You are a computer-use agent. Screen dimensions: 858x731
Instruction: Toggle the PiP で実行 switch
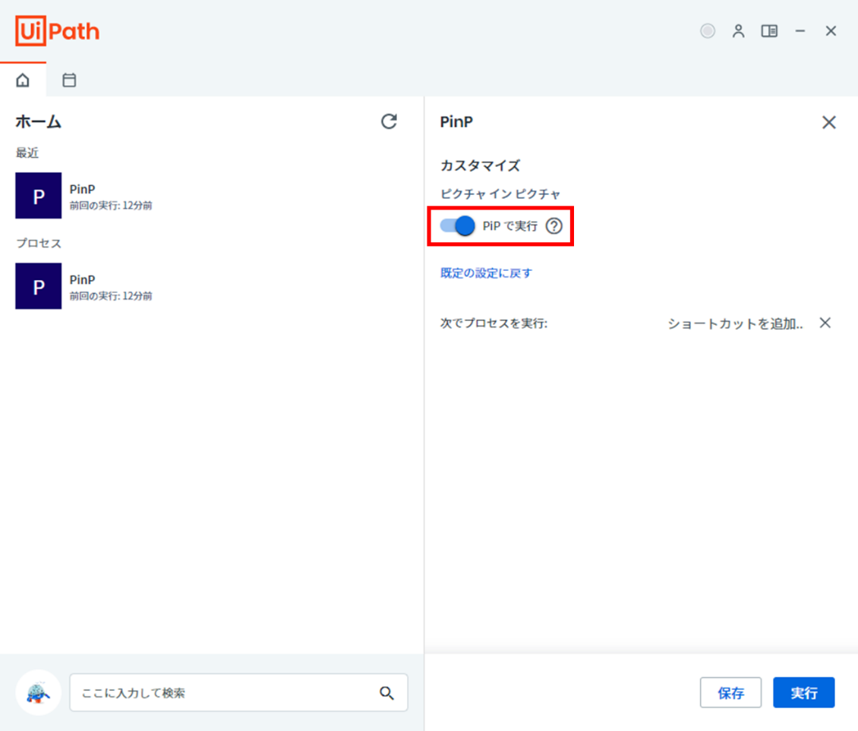point(457,225)
